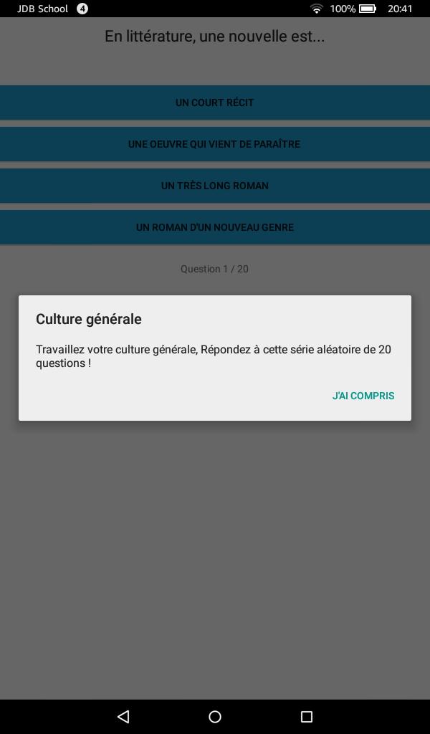Tap the 100% battery percentage text

tap(343, 9)
